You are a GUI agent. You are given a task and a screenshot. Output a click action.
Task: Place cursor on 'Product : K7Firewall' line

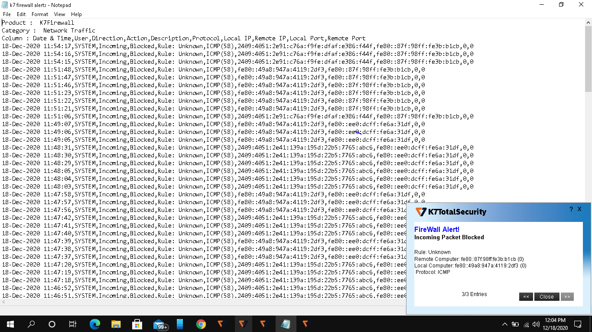(x=38, y=23)
